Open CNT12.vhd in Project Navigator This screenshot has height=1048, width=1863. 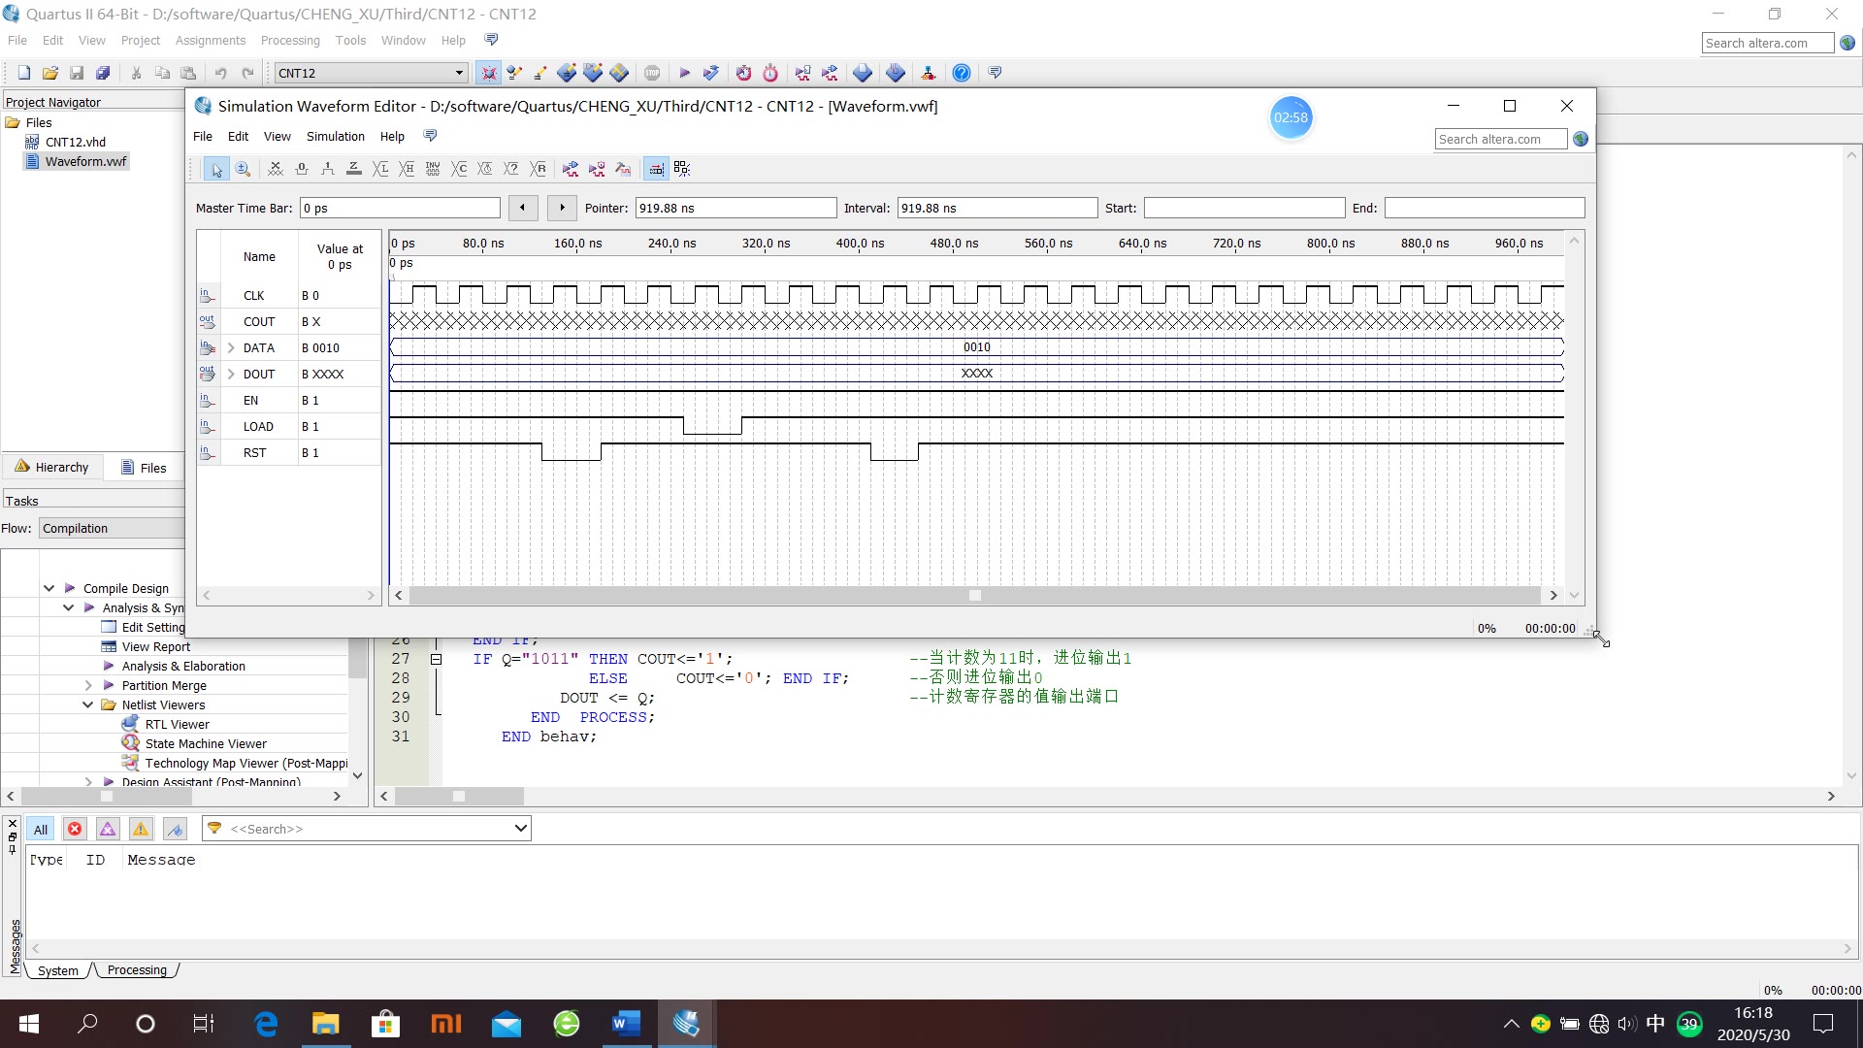point(75,142)
